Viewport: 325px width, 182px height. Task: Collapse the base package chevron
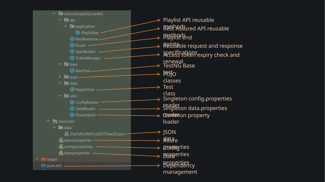[x=60, y=64]
